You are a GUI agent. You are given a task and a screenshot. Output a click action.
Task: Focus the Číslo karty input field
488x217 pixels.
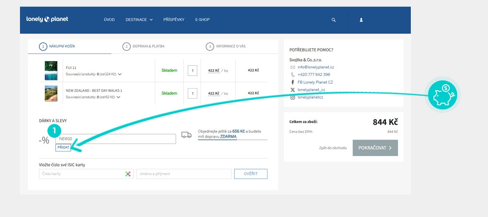(x=81, y=174)
